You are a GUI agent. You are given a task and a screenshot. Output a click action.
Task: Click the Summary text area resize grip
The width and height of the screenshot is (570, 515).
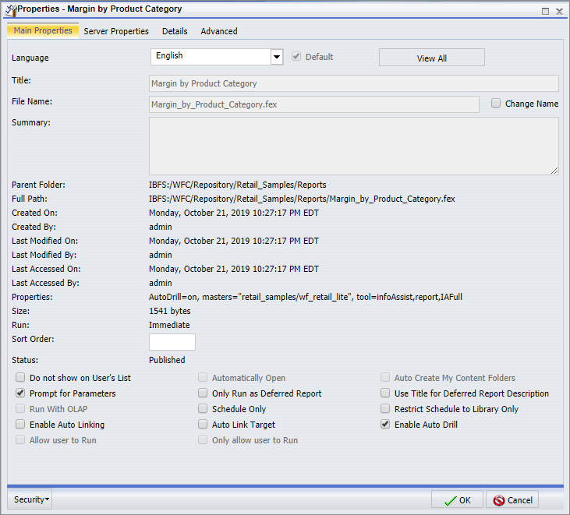(554, 171)
